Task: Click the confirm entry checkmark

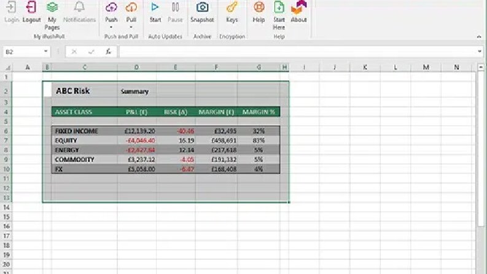Action: [91, 52]
